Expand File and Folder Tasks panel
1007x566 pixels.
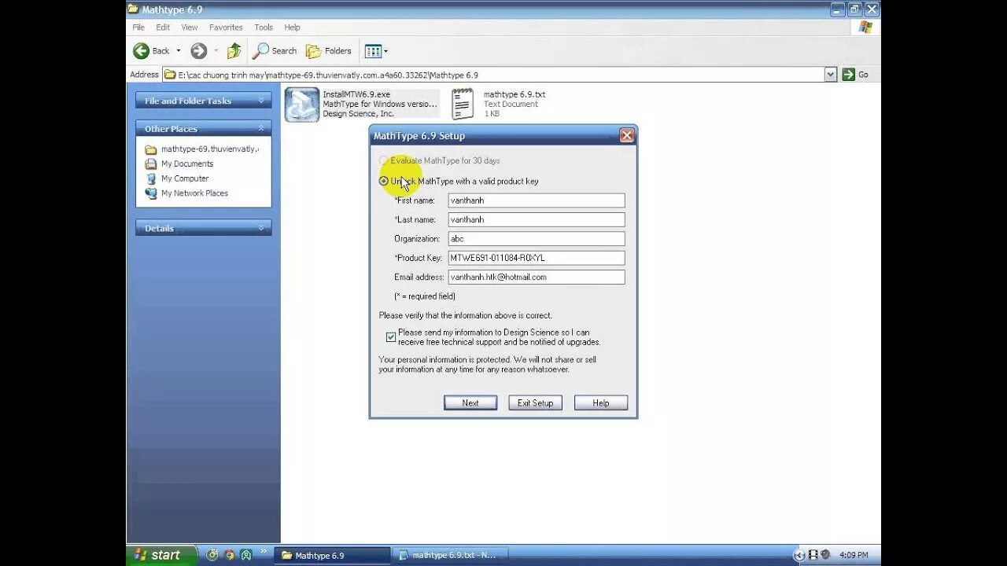click(x=261, y=101)
